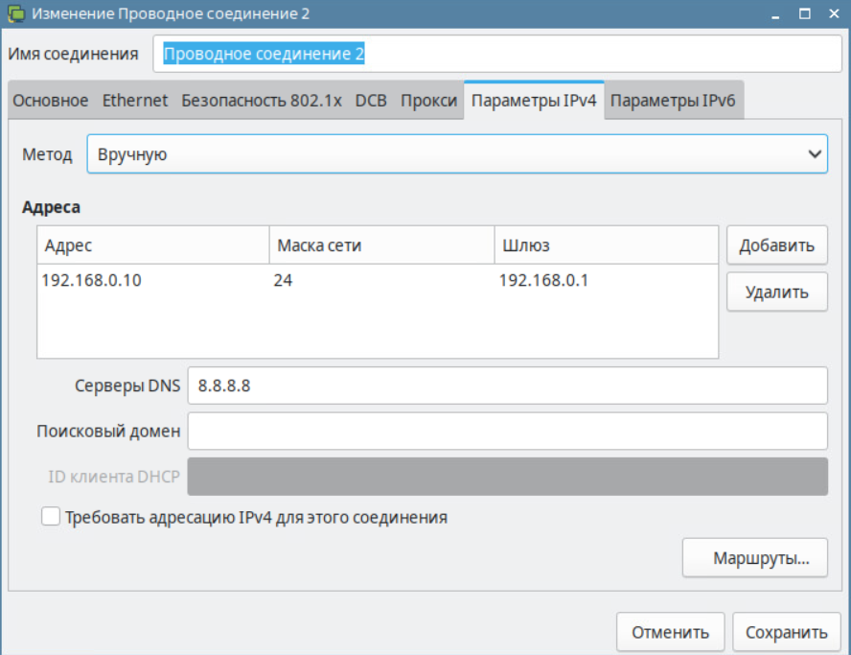Viewport: 851px width, 655px height.
Task: Click the Поисковый домен input field
Action: point(508,432)
